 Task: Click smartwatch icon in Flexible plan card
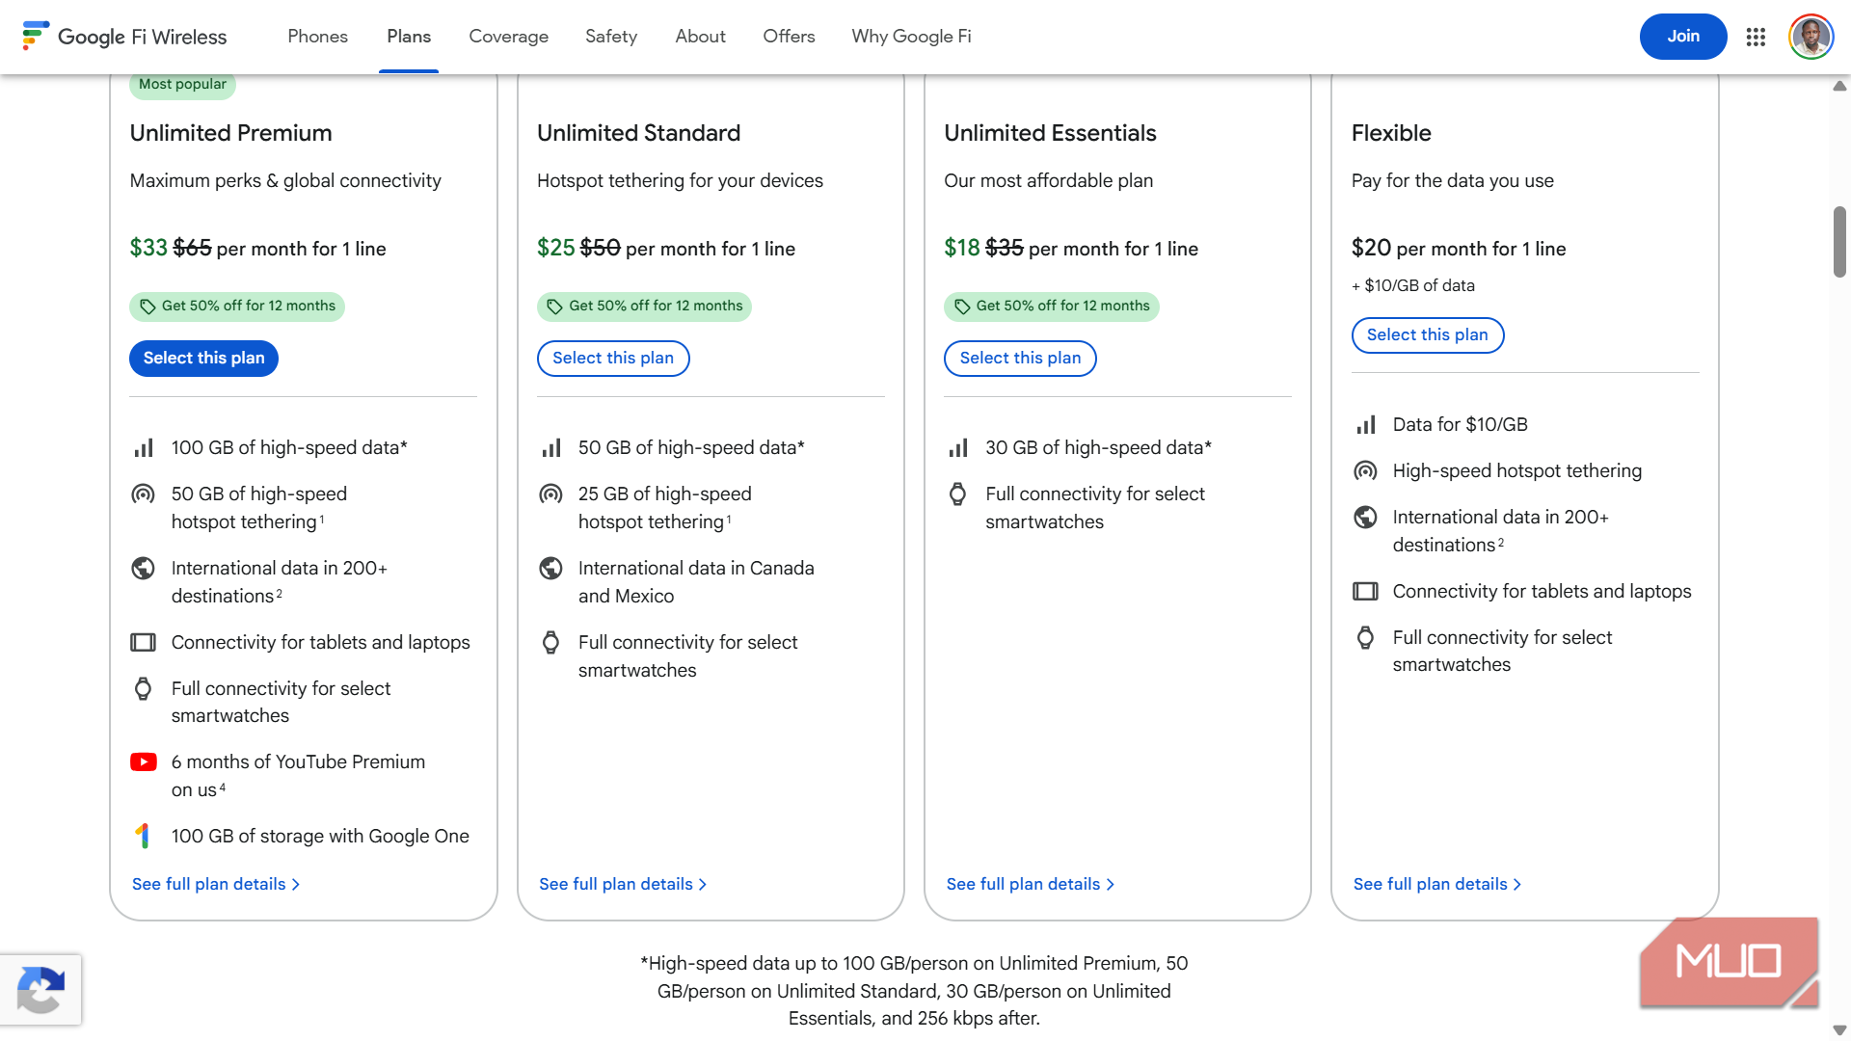(x=1365, y=638)
